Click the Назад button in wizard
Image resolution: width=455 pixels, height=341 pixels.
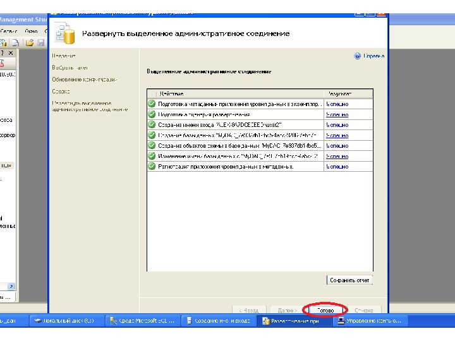coord(249,310)
